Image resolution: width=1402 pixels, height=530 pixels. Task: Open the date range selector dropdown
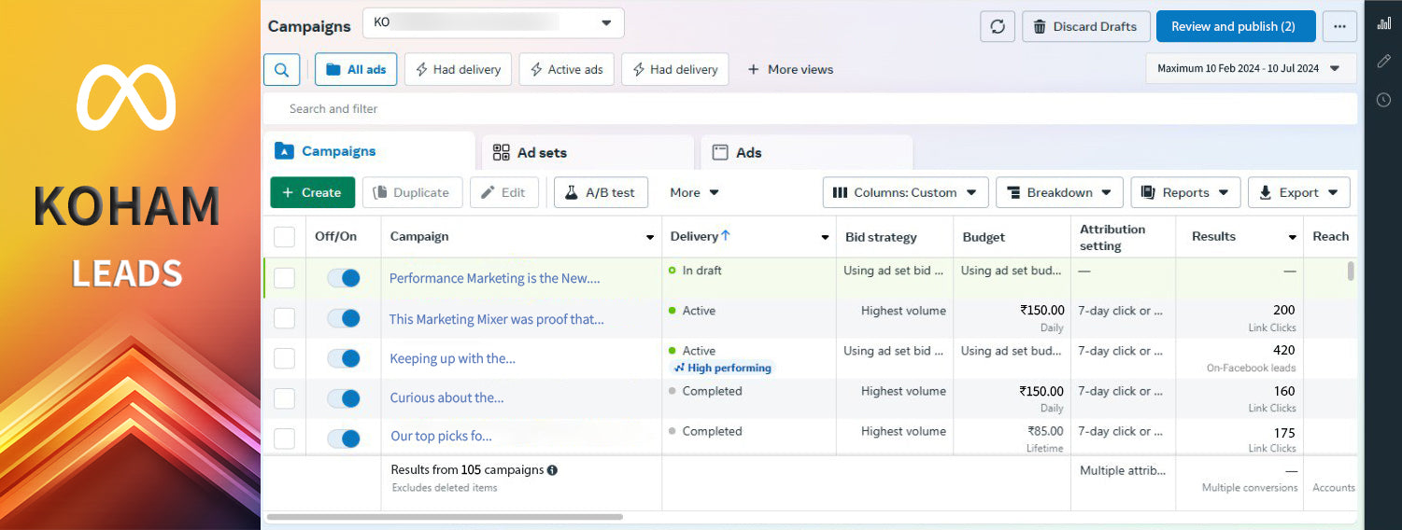(1250, 68)
